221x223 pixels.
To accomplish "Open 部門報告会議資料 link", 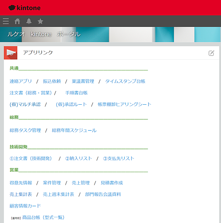I will [103, 194].
